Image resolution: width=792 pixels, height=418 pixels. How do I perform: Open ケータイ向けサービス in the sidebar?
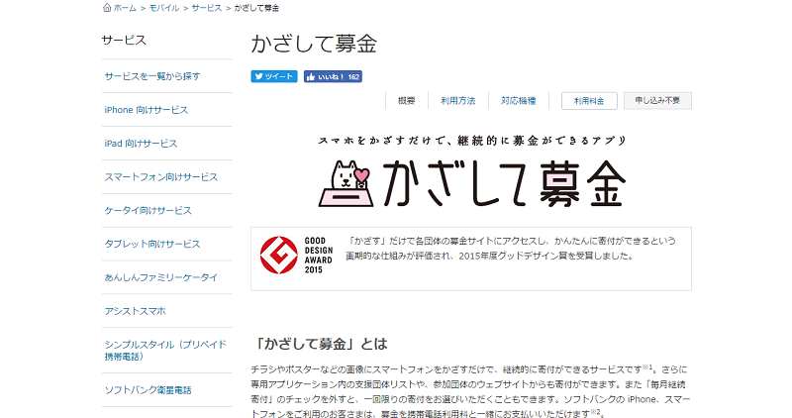(x=148, y=210)
